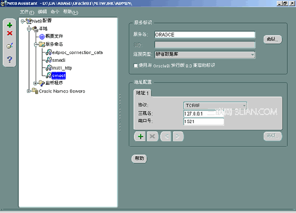Image resolution: width=296 pixels, height=213 pixels.
Task: Open the 命令 menu
Action: 55,12
